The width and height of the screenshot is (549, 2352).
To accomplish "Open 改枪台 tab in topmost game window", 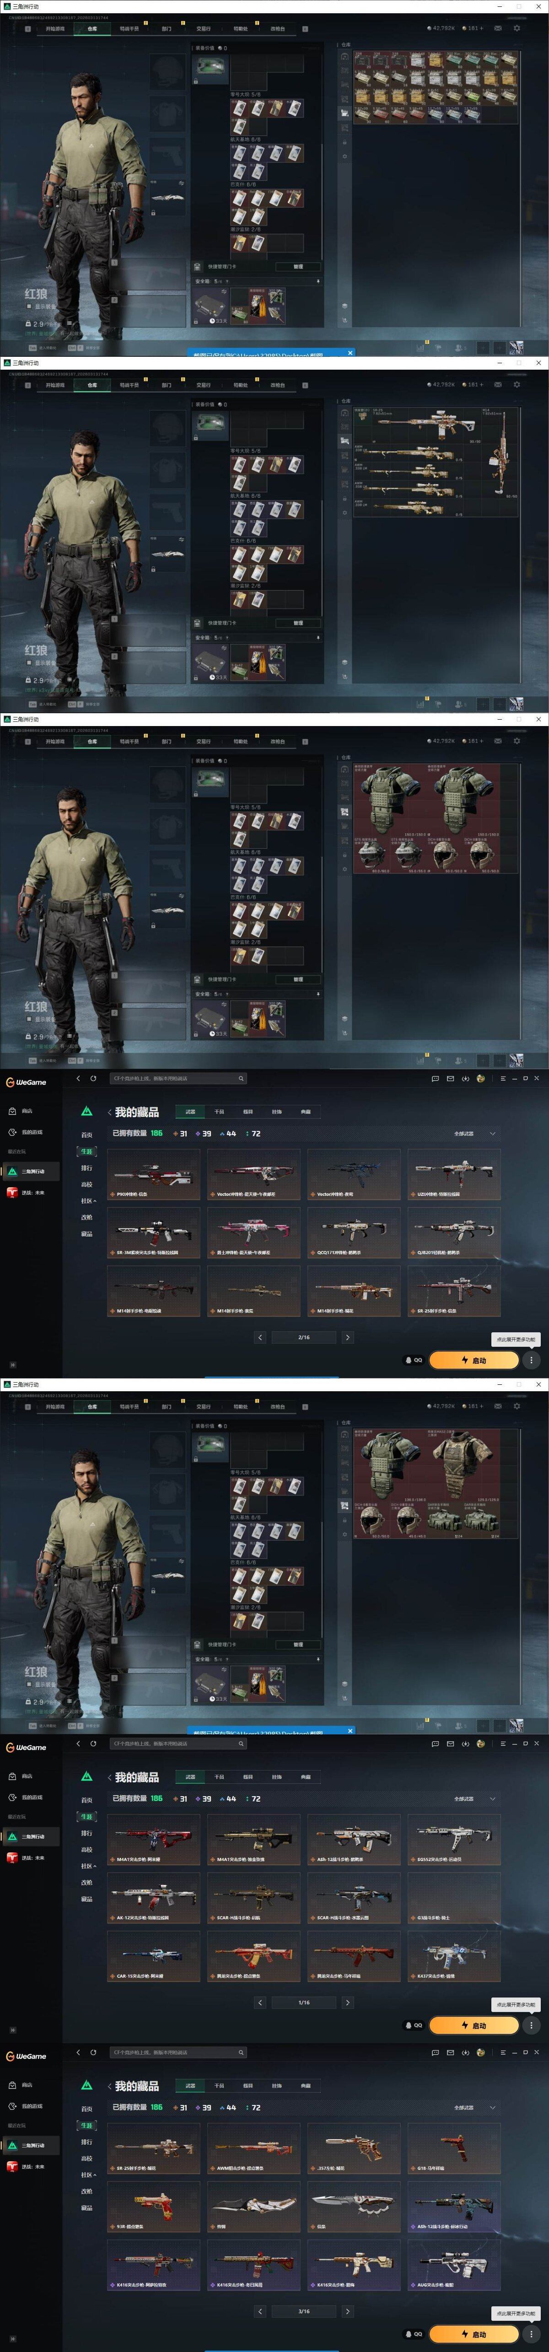I will click(278, 28).
